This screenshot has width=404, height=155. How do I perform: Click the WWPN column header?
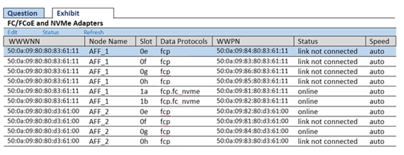click(253, 41)
